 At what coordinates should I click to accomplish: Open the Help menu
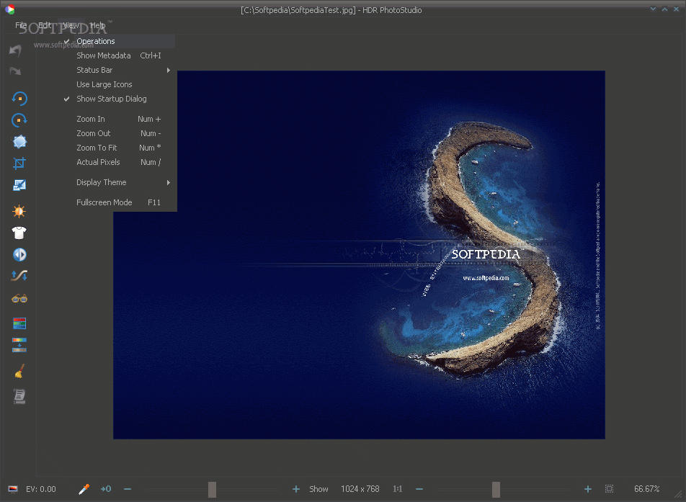coord(97,25)
